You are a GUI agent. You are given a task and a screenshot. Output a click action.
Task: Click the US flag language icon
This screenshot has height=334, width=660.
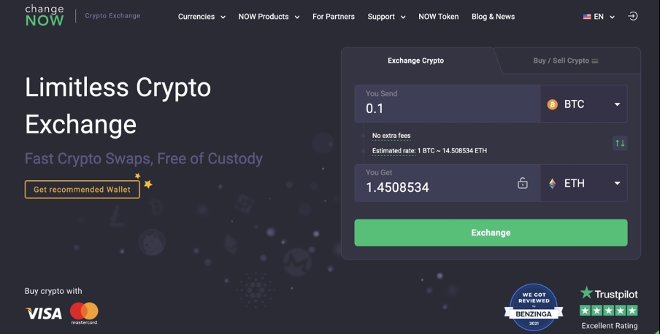587,17
